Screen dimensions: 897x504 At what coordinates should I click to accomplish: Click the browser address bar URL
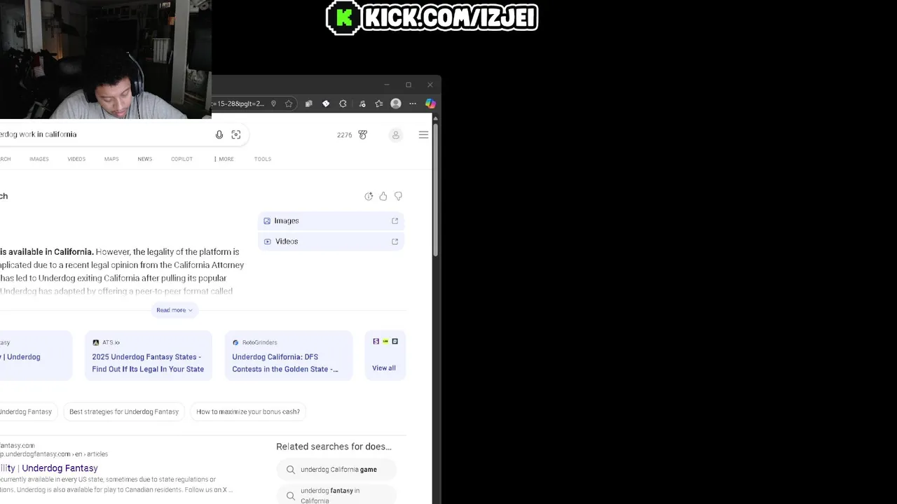pos(238,104)
